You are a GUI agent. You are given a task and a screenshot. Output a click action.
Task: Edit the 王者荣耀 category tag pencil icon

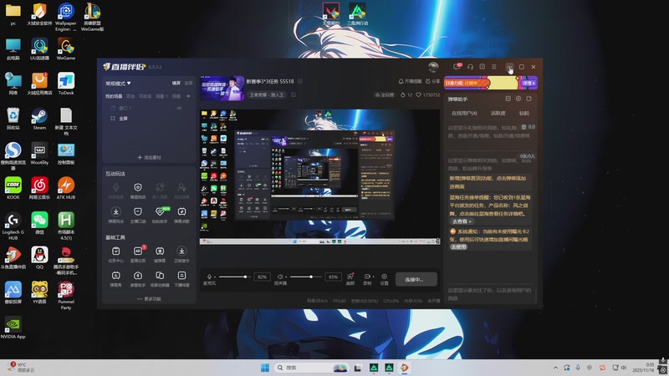[294, 94]
